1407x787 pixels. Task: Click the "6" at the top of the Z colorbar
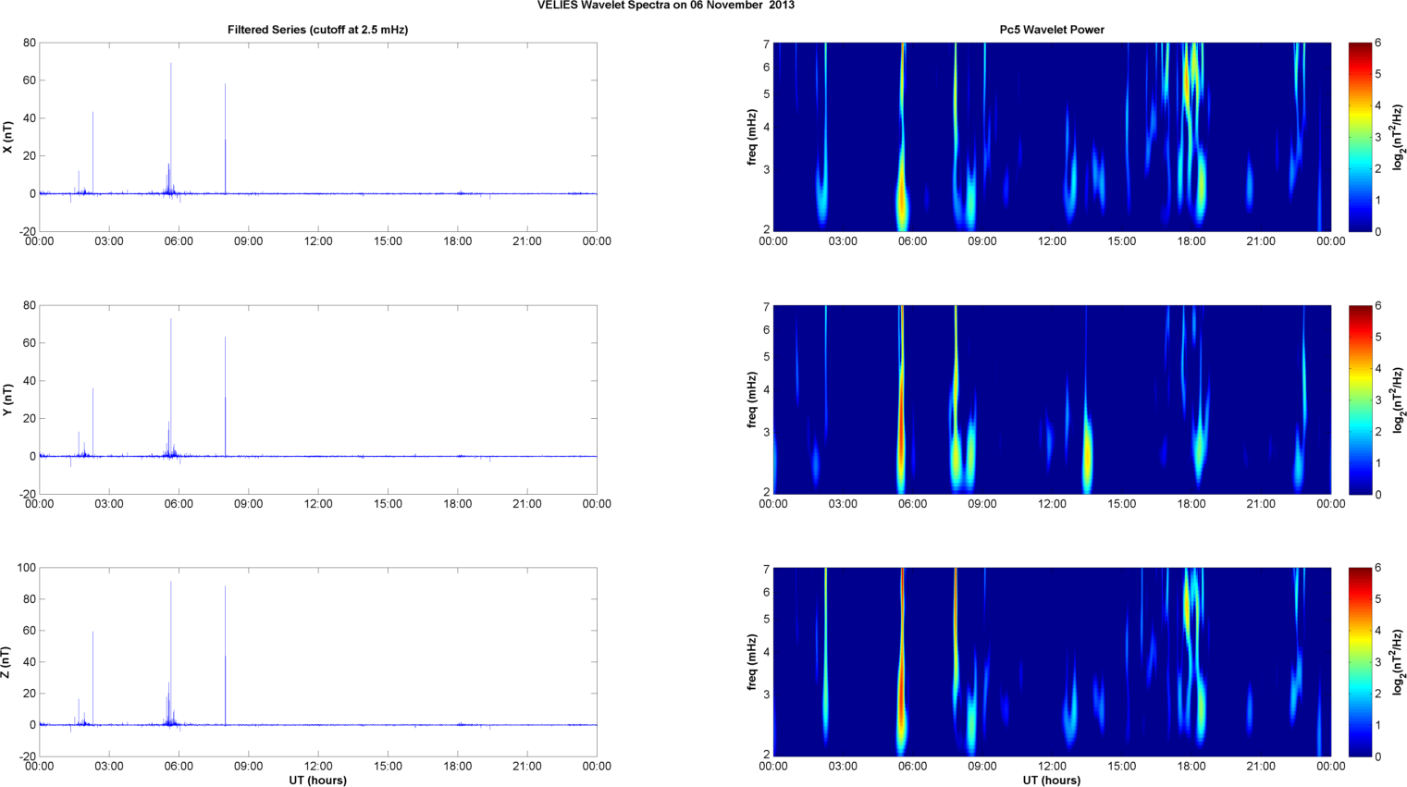click(x=1378, y=568)
